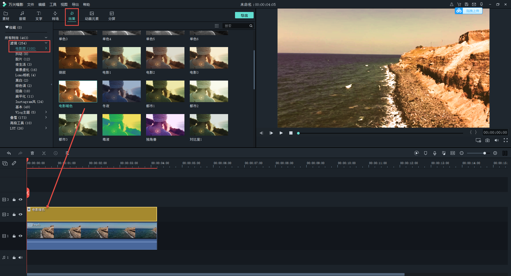Add a marker with the shield icon
511x276 pixels.
[x=426, y=153]
